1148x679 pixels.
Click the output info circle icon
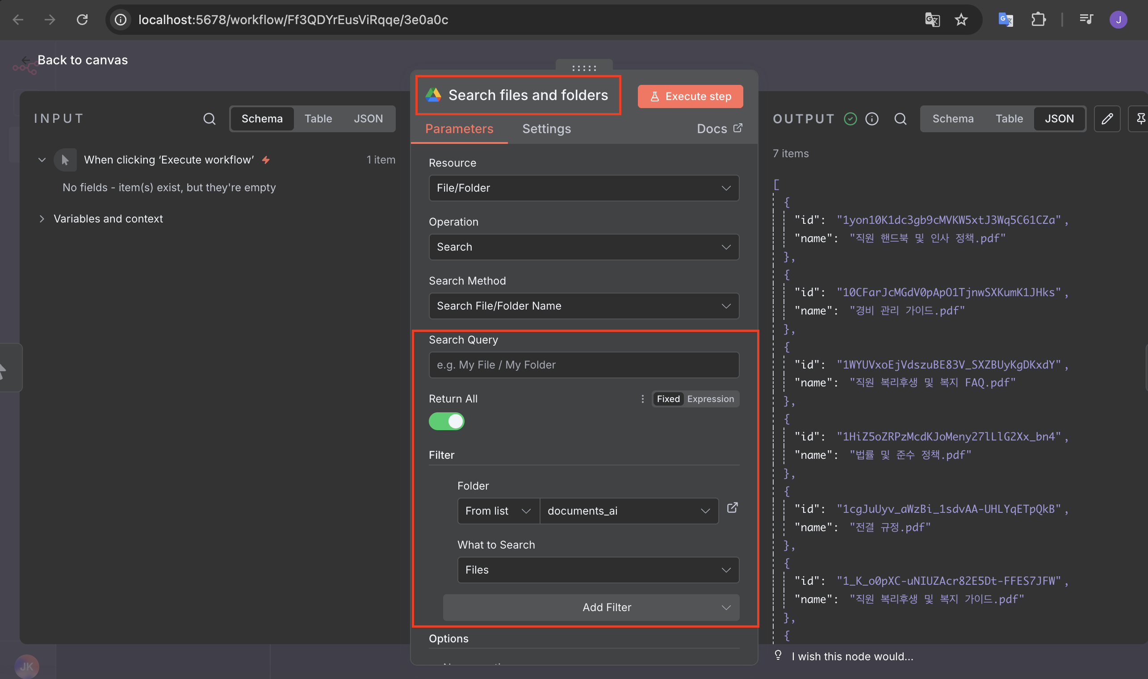tap(871, 119)
